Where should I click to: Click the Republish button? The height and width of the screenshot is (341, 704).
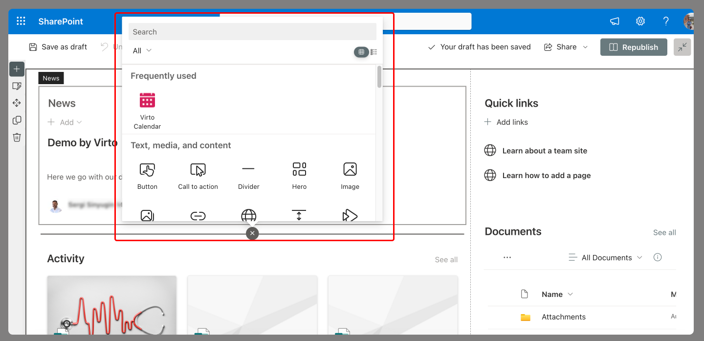[634, 47]
